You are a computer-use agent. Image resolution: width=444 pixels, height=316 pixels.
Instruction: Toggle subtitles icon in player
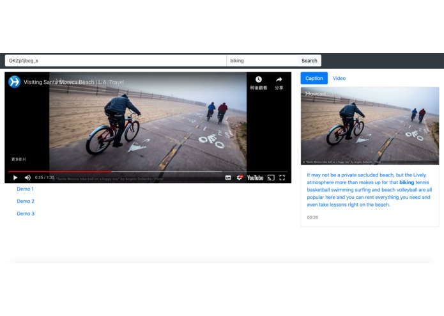(x=228, y=178)
